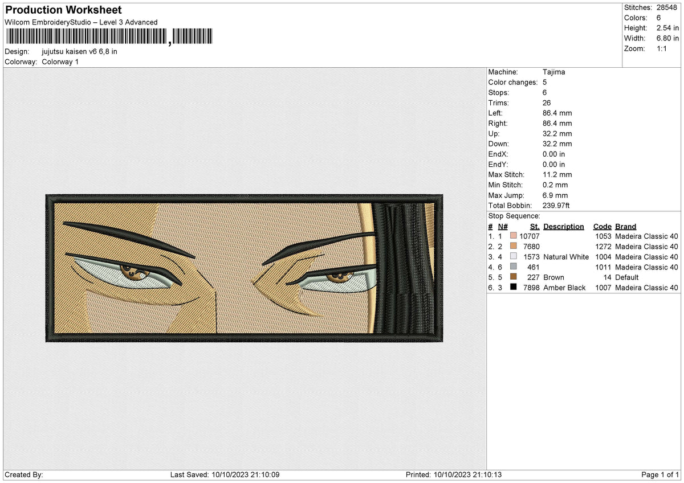Click thread code 1004
The height and width of the screenshot is (483, 684).
pos(603,257)
